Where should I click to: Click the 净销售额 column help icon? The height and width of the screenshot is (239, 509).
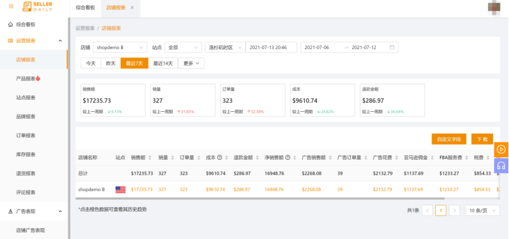coord(287,158)
